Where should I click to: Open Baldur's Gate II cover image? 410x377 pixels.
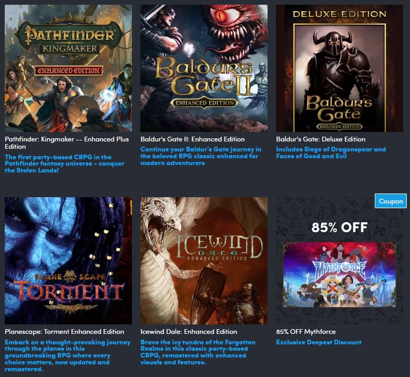point(204,68)
